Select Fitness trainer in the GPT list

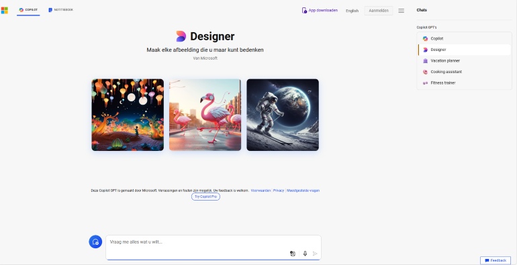464,83
